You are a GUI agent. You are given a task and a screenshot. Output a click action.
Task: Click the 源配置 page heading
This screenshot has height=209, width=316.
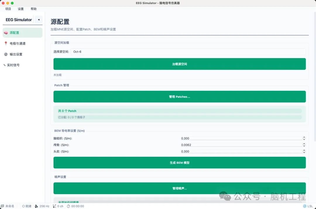(60, 22)
